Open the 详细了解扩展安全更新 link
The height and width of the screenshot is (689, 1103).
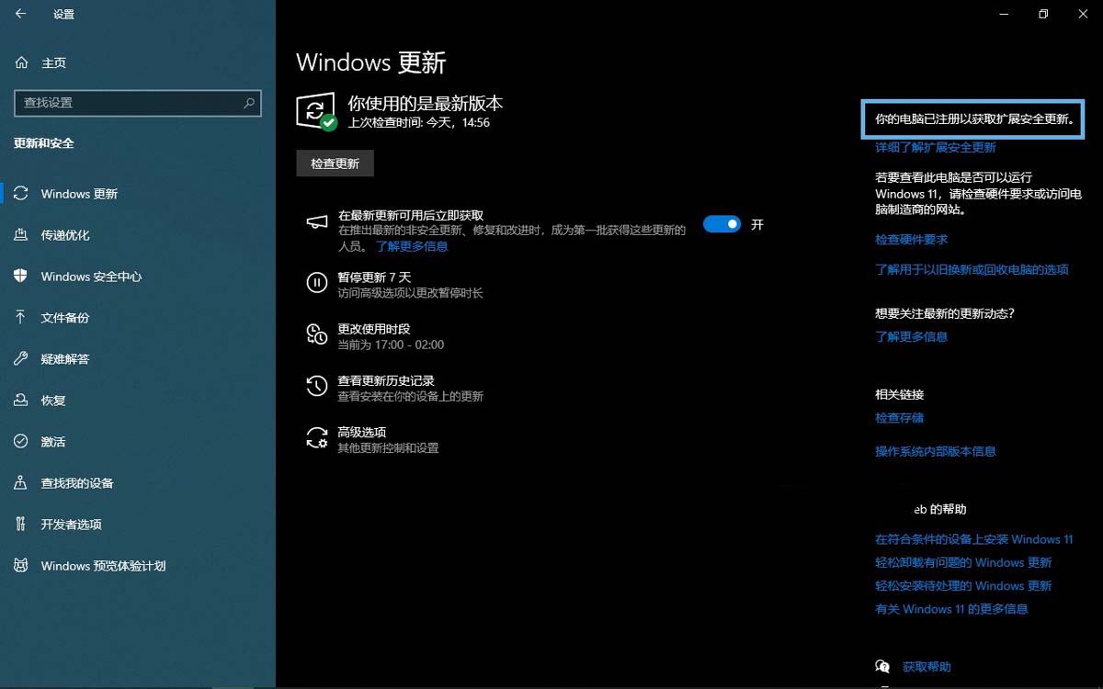click(936, 147)
